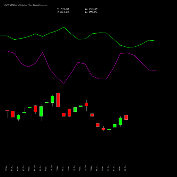Click the green candle for 01 Dec
The image size is (177, 177).
point(18,117)
